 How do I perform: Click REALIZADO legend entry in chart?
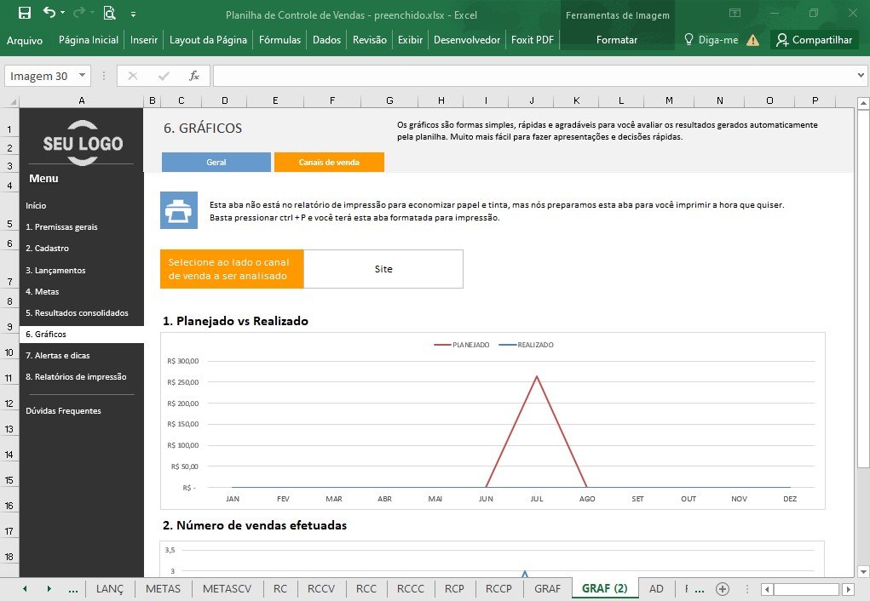tap(526, 345)
